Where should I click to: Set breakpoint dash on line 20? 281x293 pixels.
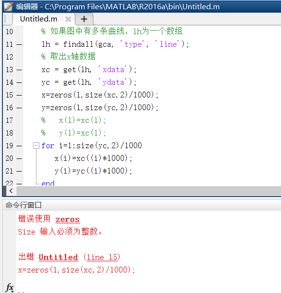pos(19,158)
